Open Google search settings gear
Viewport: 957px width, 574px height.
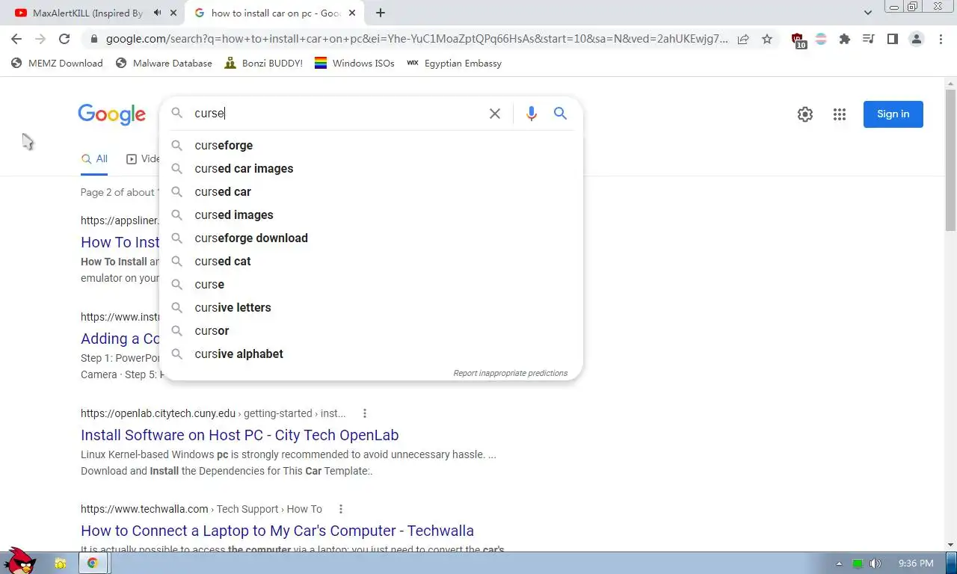coord(805,114)
